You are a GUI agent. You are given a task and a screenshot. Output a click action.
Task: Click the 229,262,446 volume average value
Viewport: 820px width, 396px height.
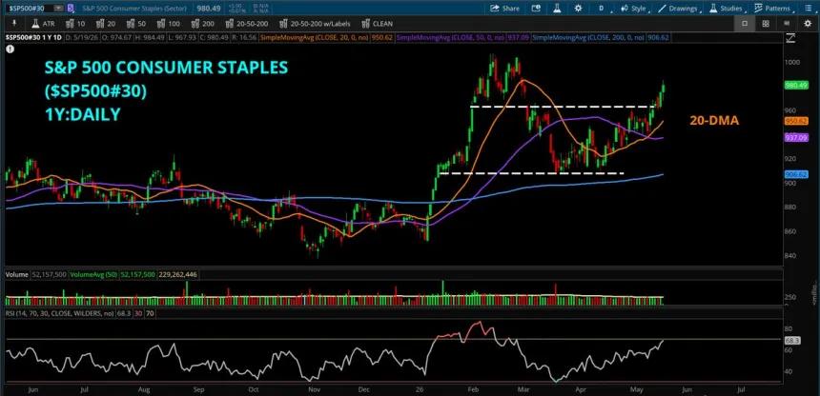click(x=177, y=274)
